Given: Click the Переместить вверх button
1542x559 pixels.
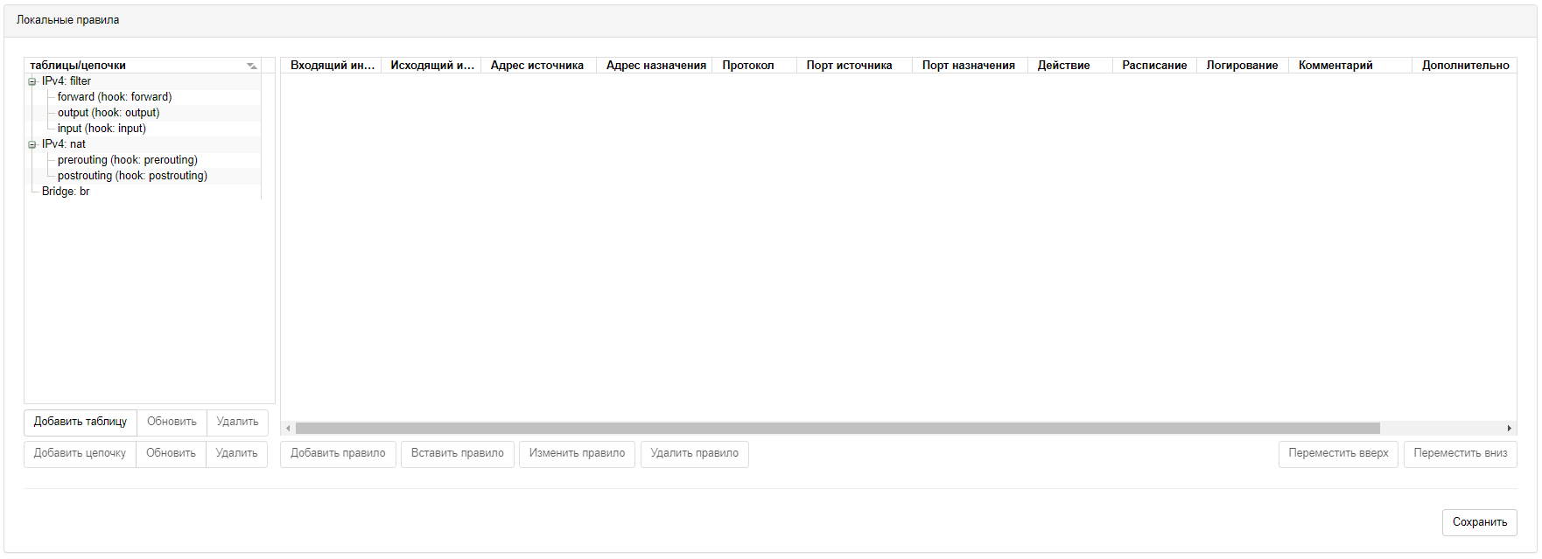Looking at the screenshot, I should coord(1338,453).
